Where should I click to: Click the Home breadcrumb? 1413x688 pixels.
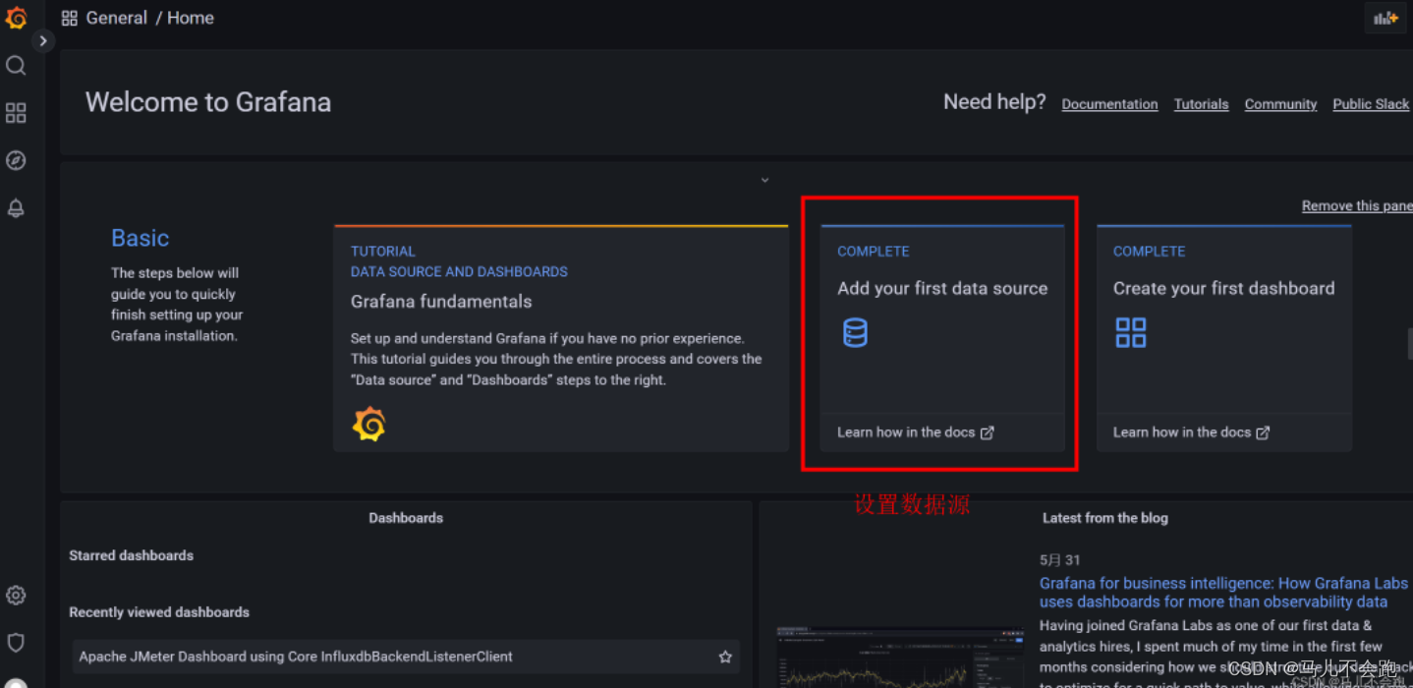coord(191,18)
